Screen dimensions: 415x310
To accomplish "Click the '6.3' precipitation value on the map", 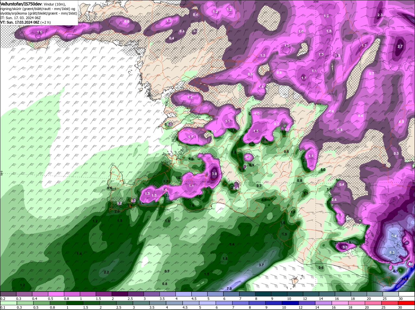I will click(392, 252).
